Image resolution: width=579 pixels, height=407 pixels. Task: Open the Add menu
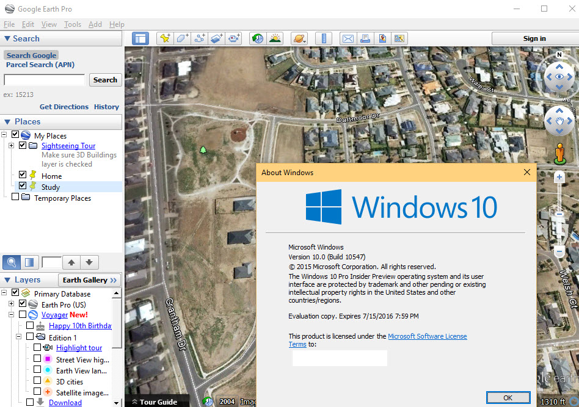pyautogui.click(x=95, y=24)
